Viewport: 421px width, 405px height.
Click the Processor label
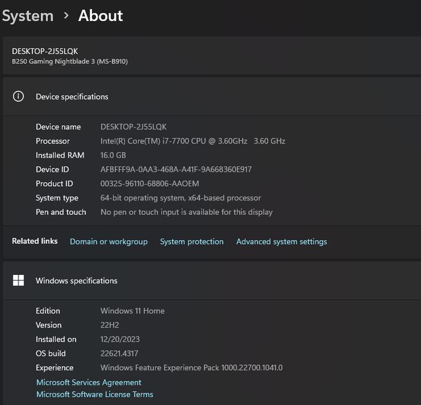pyautogui.click(x=53, y=141)
